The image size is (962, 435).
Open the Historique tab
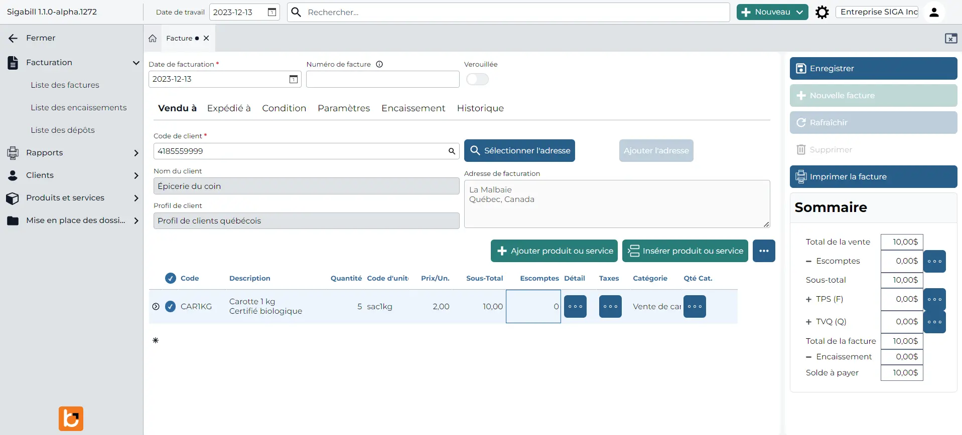pos(480,108)
